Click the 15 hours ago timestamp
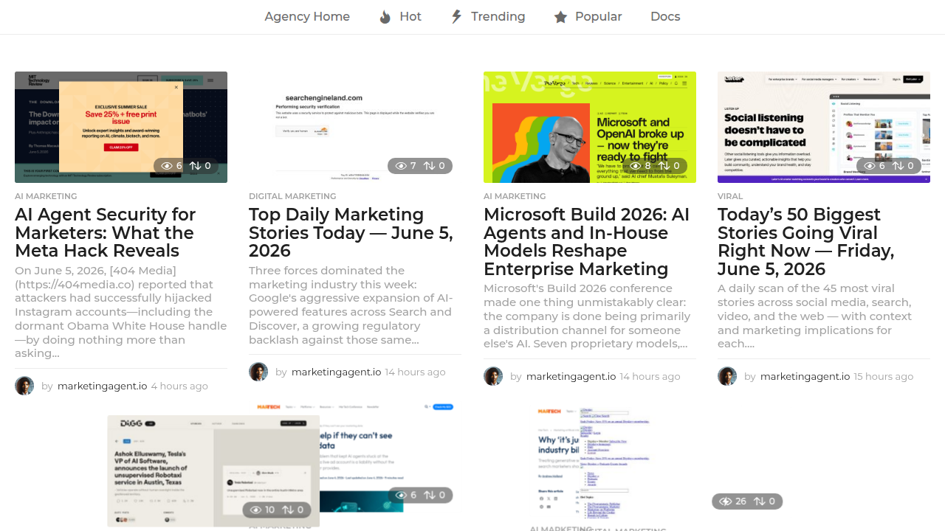945x531 pixels. (884, 376)
